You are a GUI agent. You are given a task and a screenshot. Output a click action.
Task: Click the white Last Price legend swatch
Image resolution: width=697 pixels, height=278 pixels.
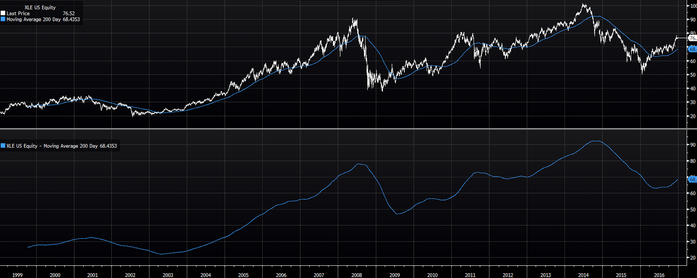pyautogui.click(x=3, y=14)
